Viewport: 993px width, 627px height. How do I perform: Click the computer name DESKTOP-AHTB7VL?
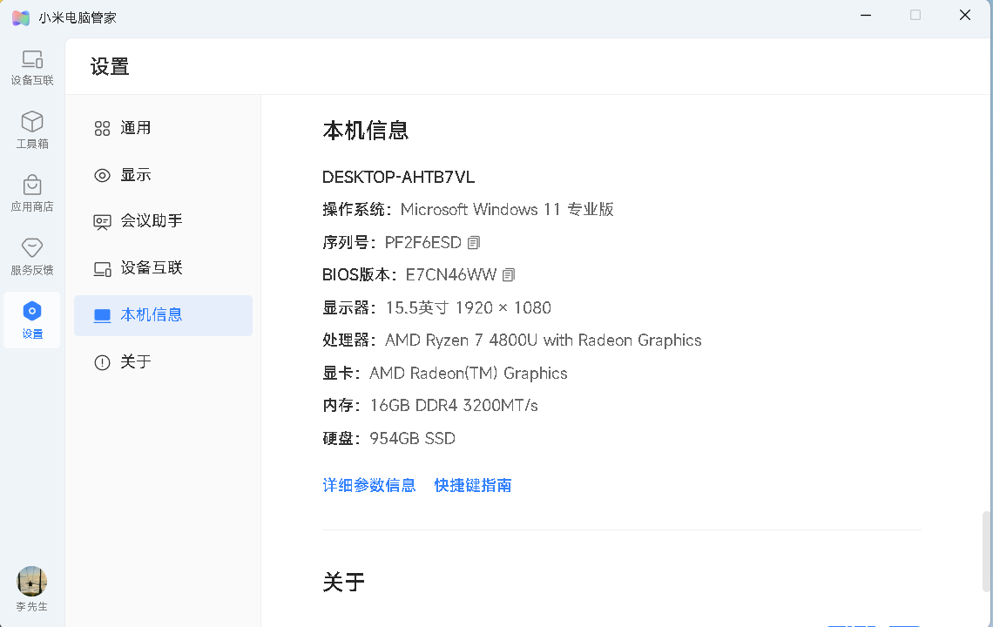pos(398,178)
